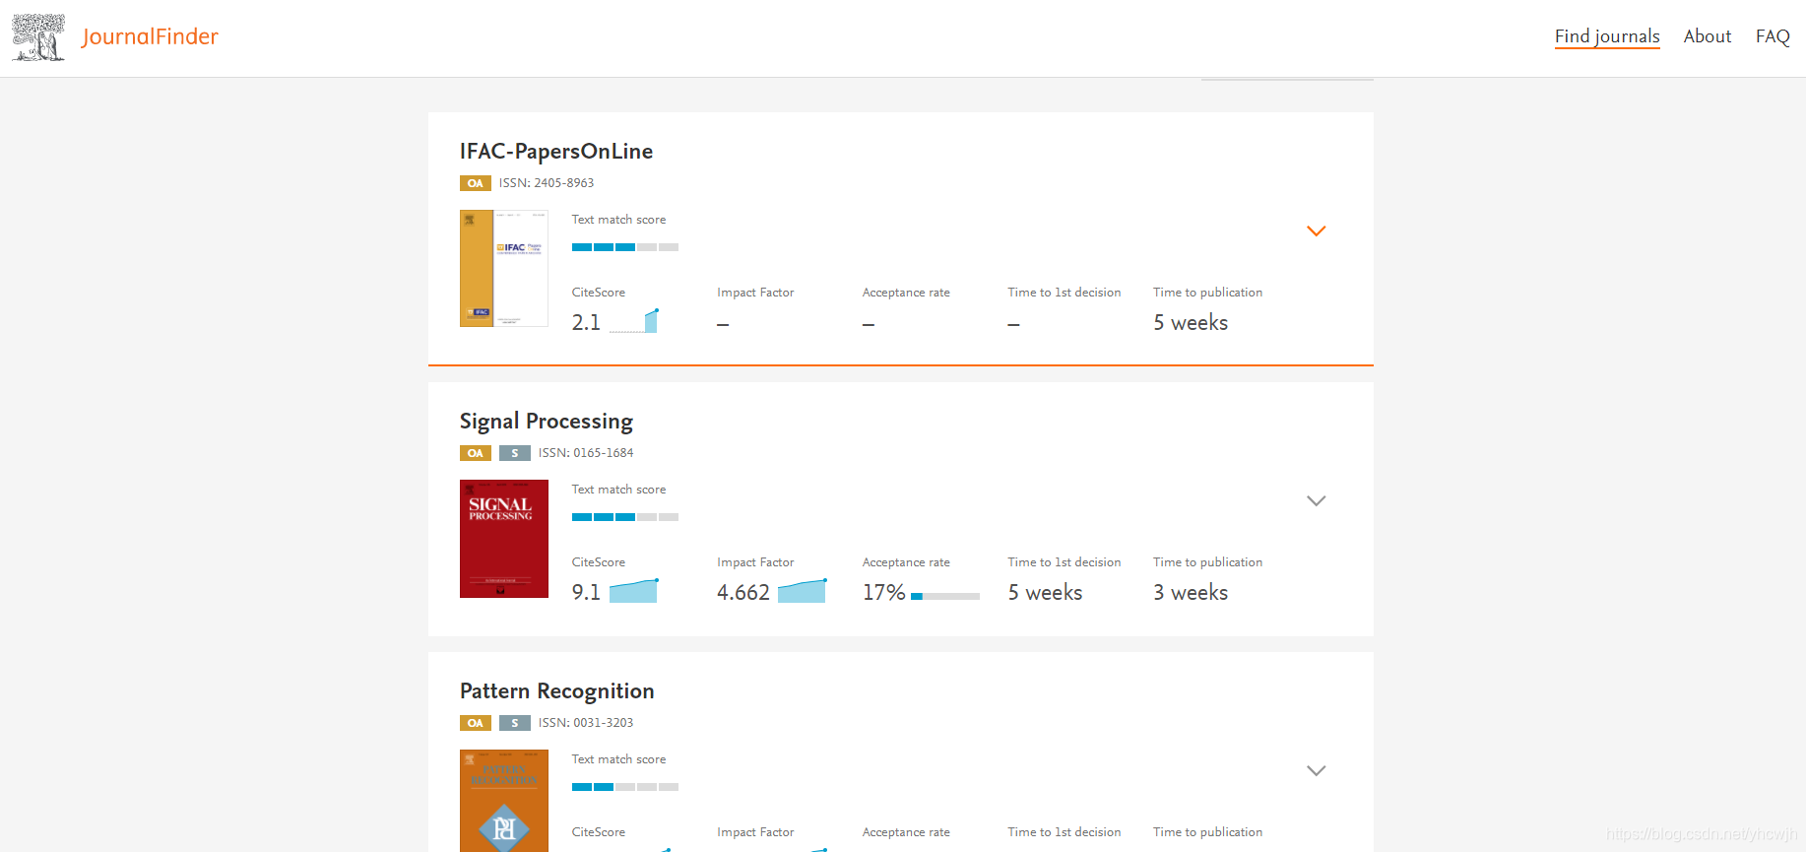The width and height of the screenshot is (1806, 852).
Task: Click the Signal Processing text match score bar
Action: [x=625, y=517]
